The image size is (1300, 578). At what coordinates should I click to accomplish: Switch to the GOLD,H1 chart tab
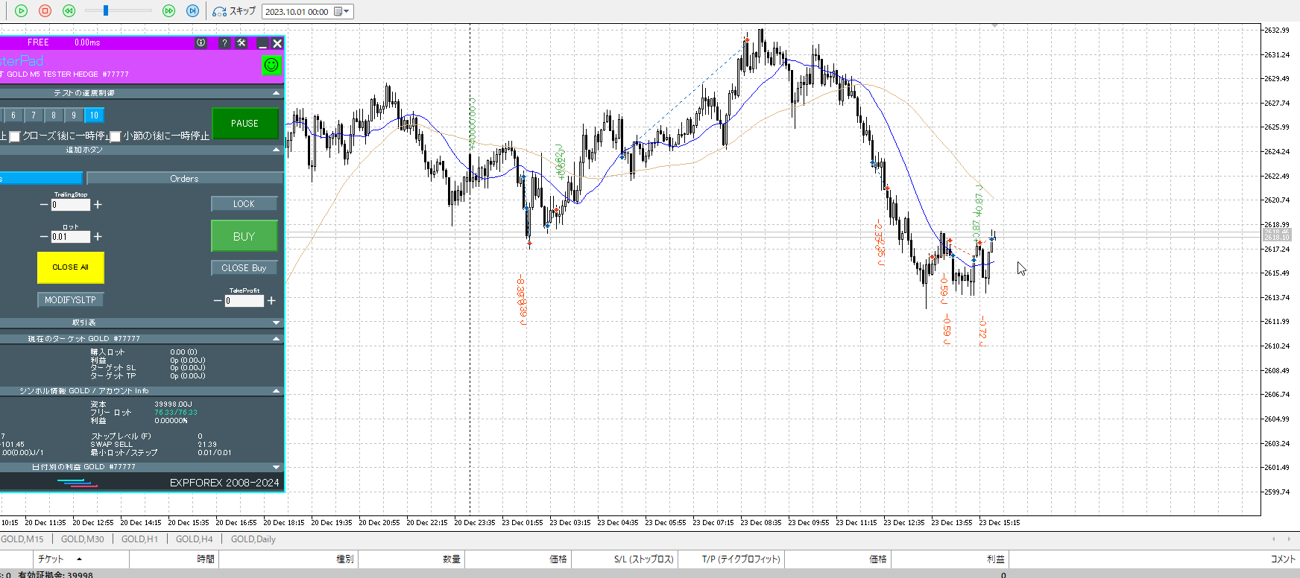pyautogui.click(x=139, y=539)
